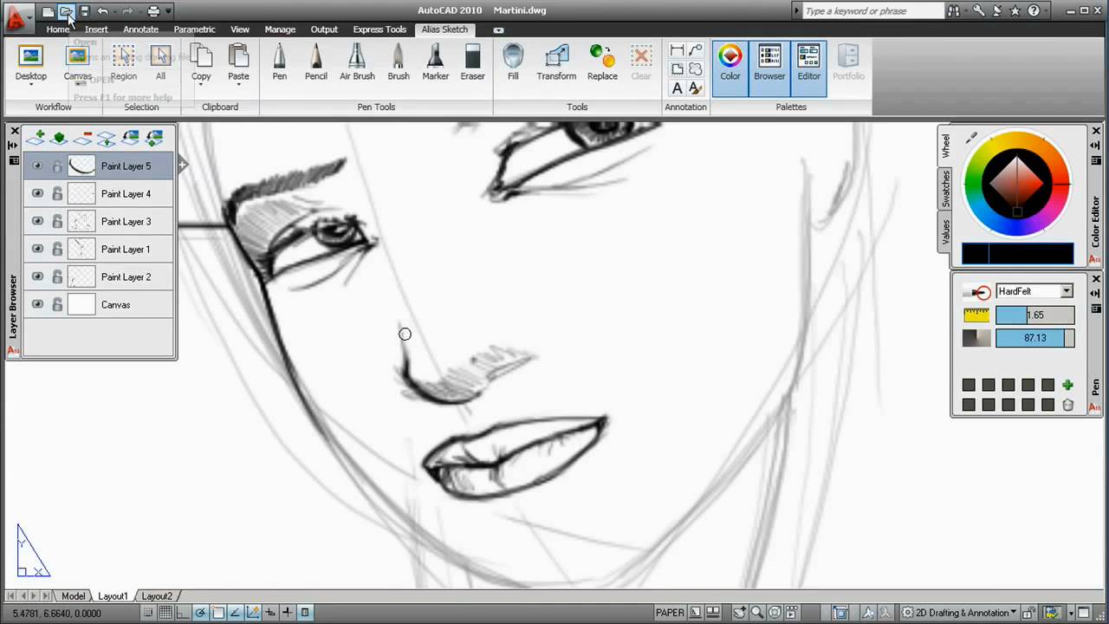Image resolution: width=1109 pixels, height=624 pixels.
Task: Activate the Fill tool
Action: click(x=513, y=62)
